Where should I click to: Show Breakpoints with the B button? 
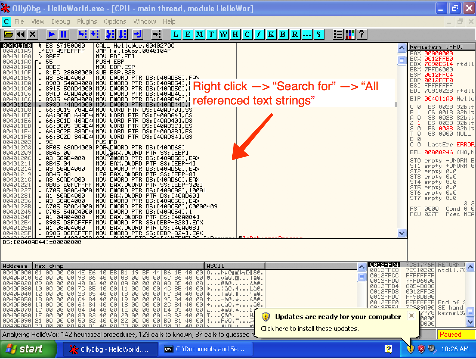[x=283, y=34]
